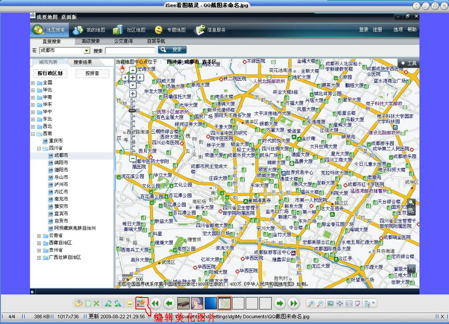Click the blue 搜索 search button
This screenshot has height=324, width=449.
click(x=172, y=50)
